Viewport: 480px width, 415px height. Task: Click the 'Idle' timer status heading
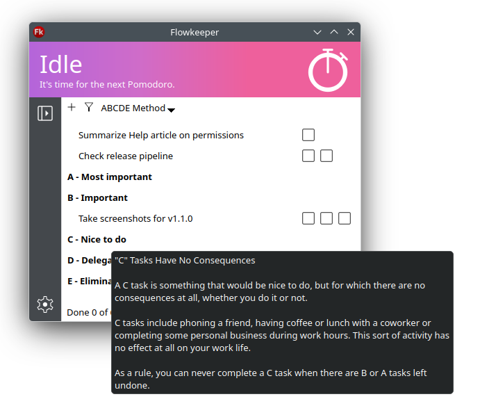[x=61, y=65]
